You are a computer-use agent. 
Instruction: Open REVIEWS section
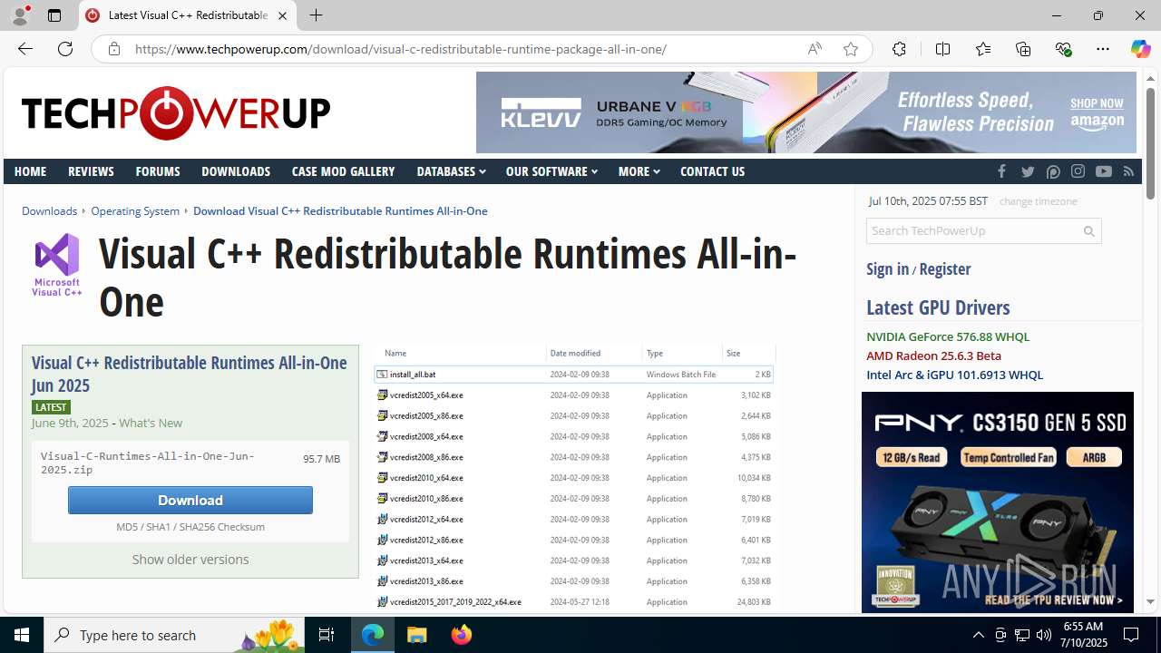(91, 171)
